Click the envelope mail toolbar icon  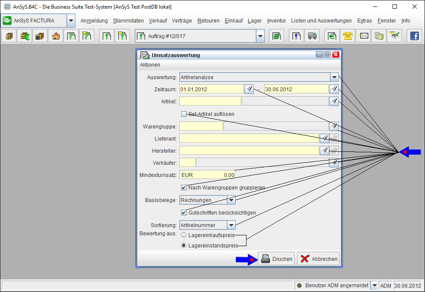363,36
